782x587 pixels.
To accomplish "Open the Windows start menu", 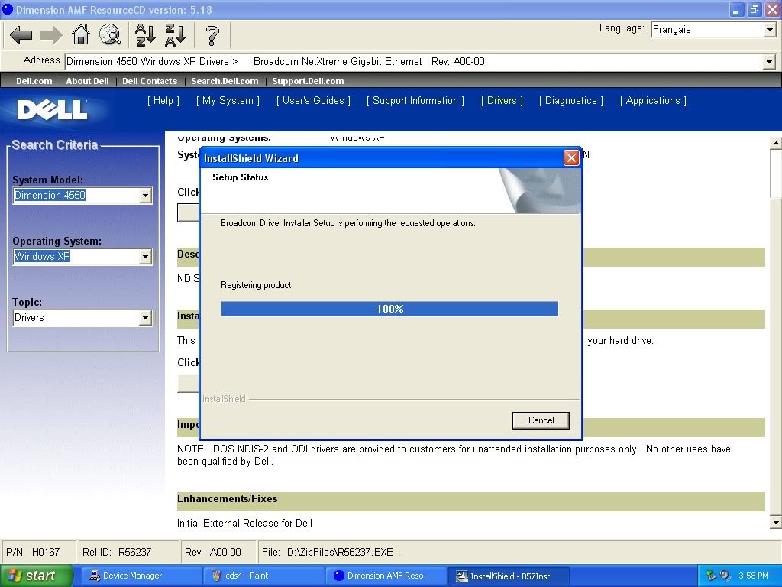I will coord(37,576).
